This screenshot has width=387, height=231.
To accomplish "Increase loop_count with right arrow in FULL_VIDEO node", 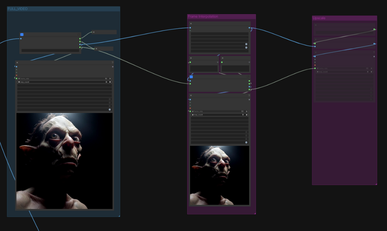I will pyautogui.click(x=110, y=82).
